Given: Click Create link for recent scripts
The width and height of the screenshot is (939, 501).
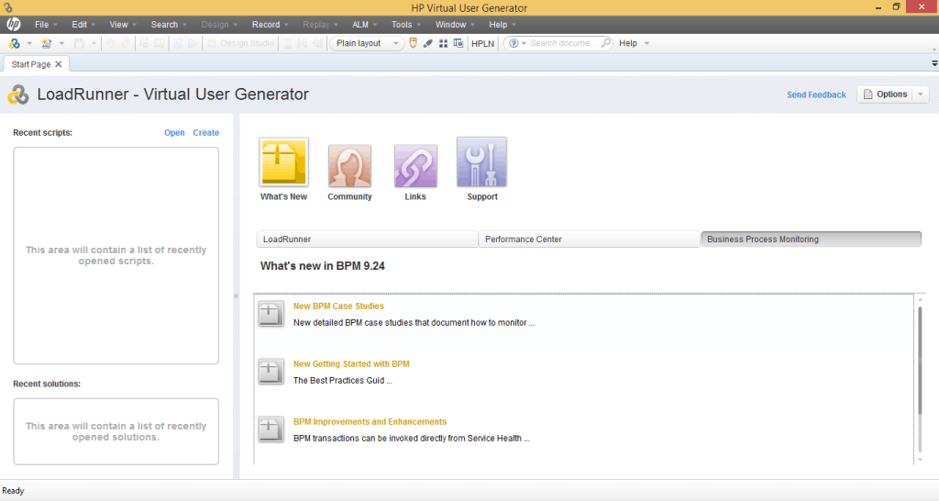Looking at the screenshot, I should pyautogui.click(x=206, y=132).
